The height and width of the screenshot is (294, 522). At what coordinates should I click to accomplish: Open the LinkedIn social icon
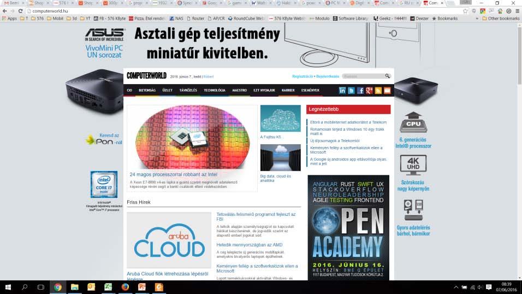pos(342,90)
